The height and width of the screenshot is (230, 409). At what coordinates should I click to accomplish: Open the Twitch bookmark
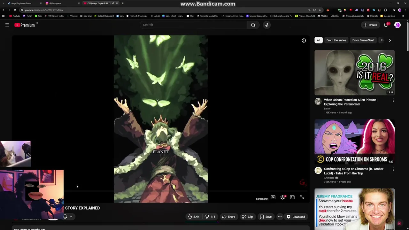27,16
